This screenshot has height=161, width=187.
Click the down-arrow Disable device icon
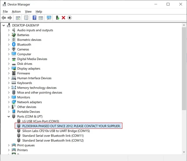[70, 18]
